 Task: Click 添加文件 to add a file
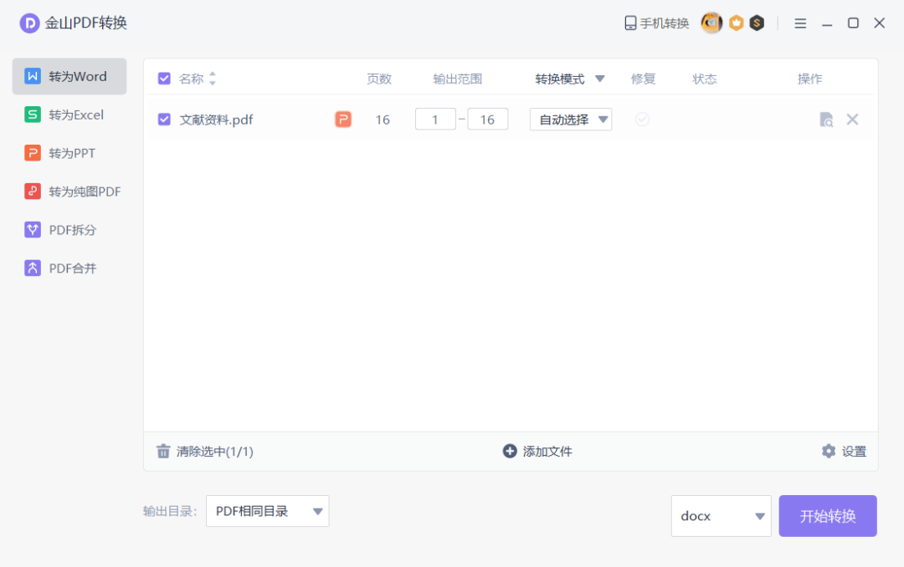[537, 451]
